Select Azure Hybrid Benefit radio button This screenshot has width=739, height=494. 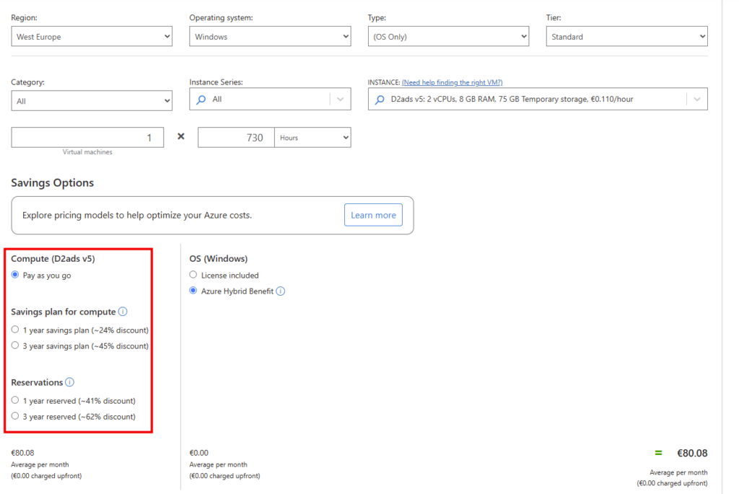193,291
